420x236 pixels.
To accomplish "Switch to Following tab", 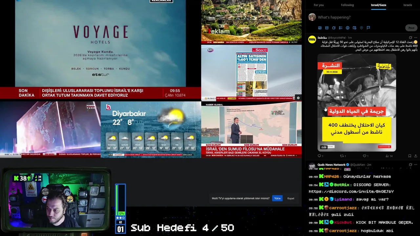I will click(347, 5).
